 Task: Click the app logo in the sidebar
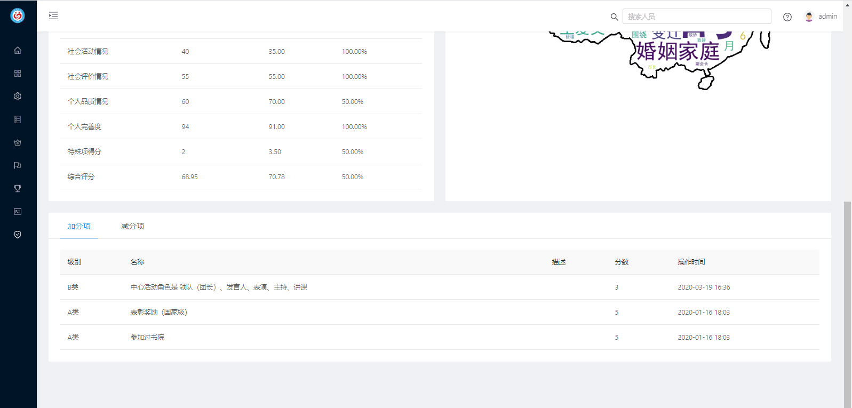coord(18,16)
